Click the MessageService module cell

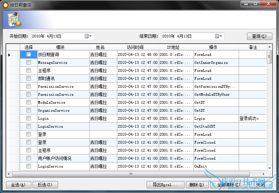[x=63, y=62]
